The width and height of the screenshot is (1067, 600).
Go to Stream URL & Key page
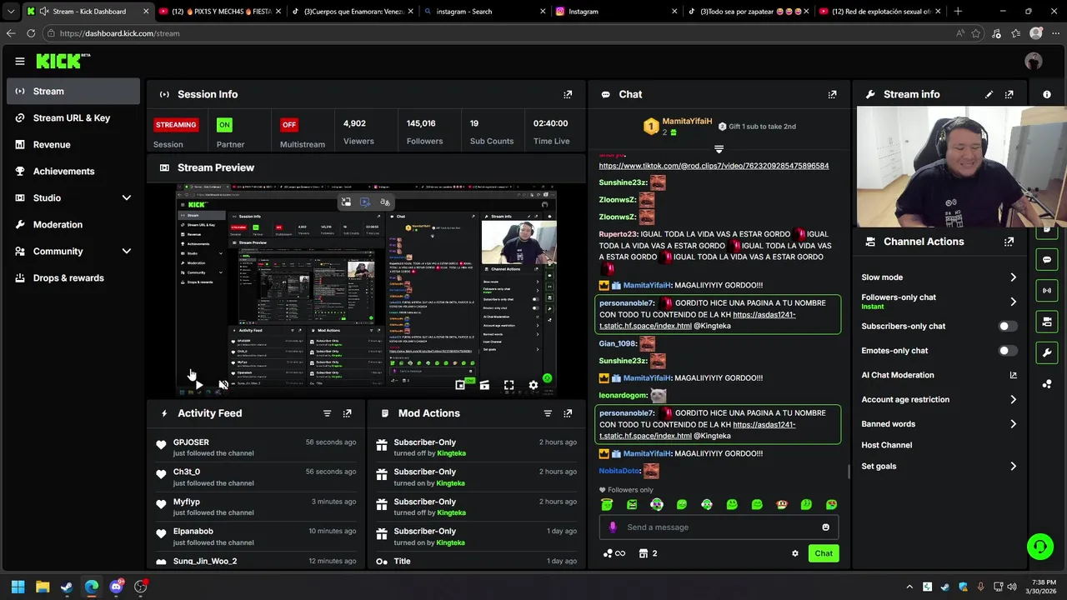coord(73,117)
